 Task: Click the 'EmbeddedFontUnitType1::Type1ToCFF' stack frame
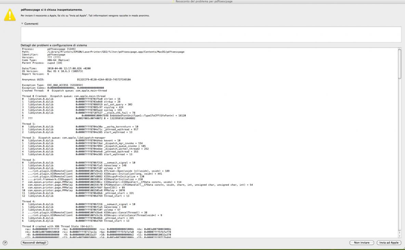tap(104, 115)
